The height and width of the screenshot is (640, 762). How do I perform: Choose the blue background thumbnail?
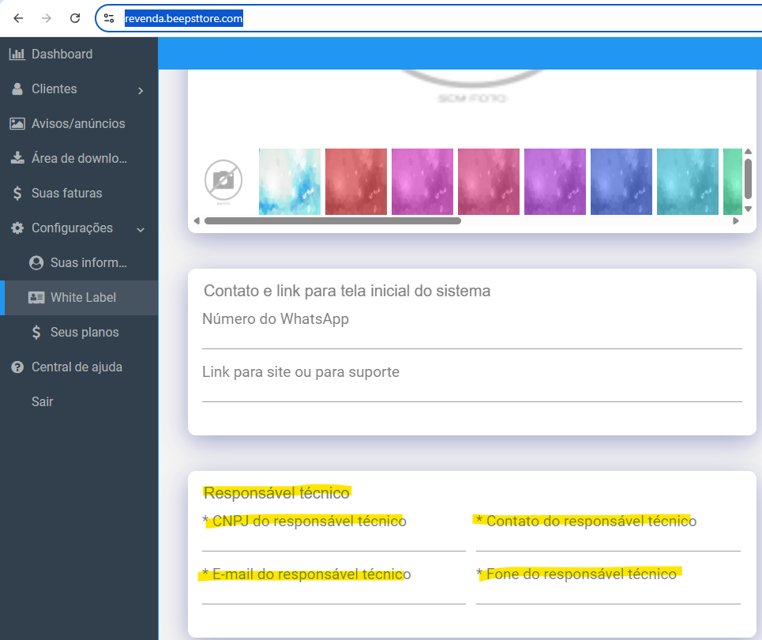point(621,182)
